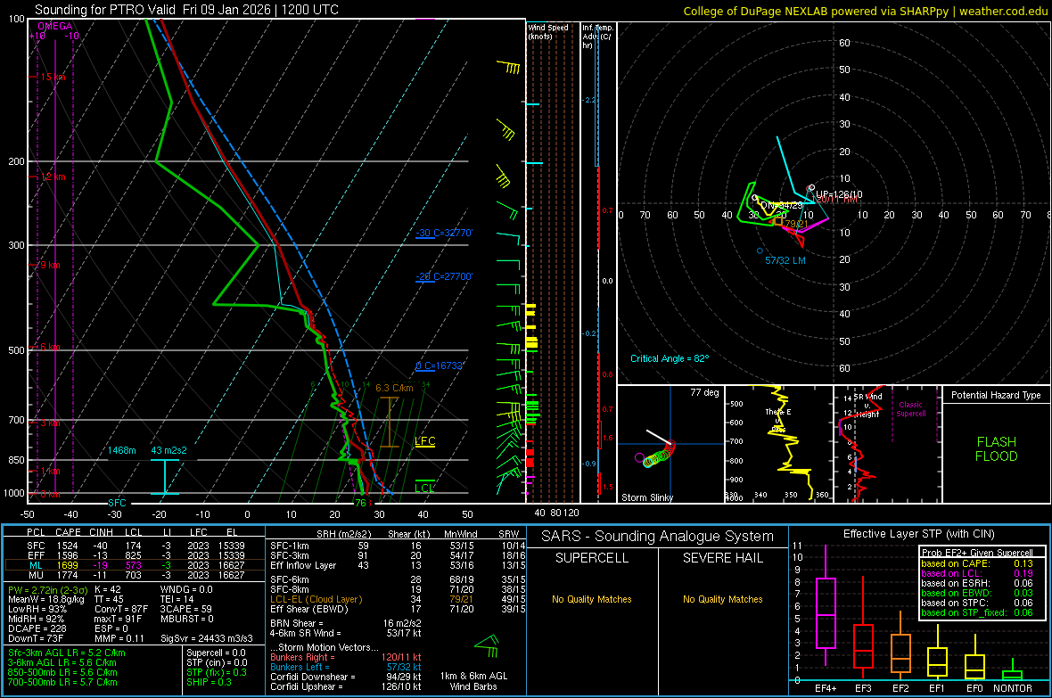The width and height of the screenshot is (1052, 698).
Task: Select the LCL-EL (Cloud Layer) row
Action: click(398, 599)
